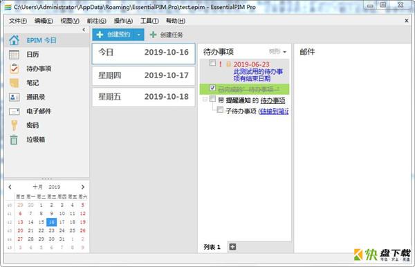Click the lock icon beside 2019-06-23
Image resolution: width=415 pixels, height=267 pixels.
coord(228,64)
